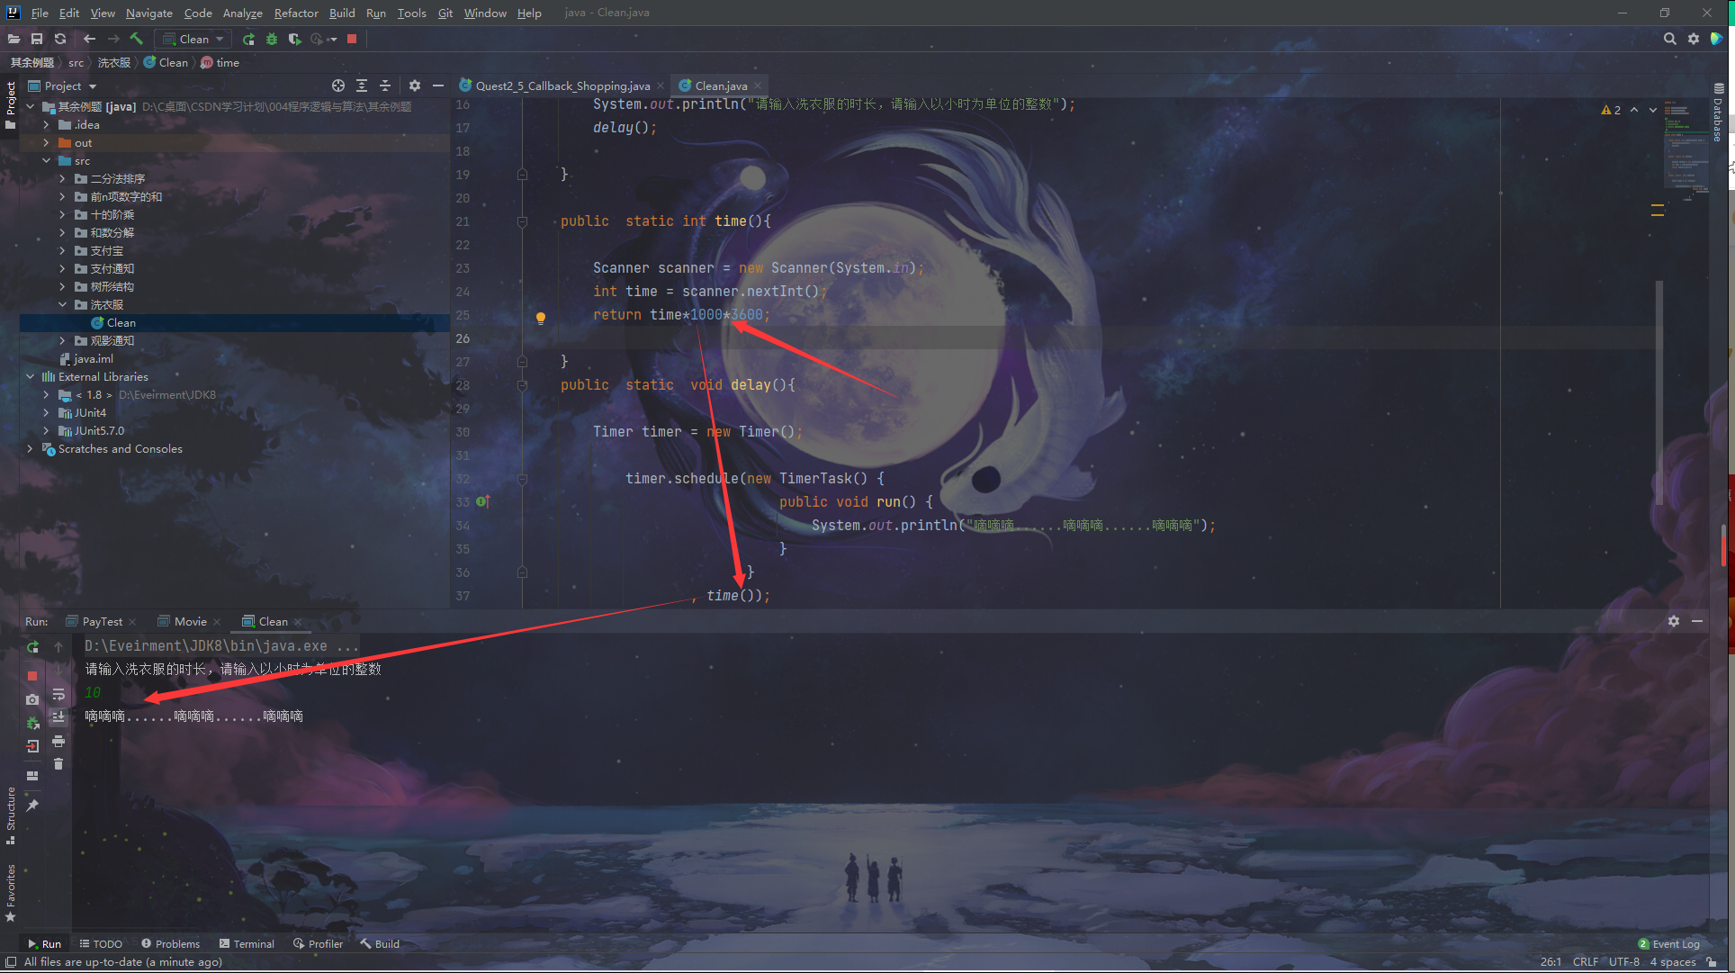Hide the Project panel
This screenshot has width=1735, height=973.
point(438,86)
